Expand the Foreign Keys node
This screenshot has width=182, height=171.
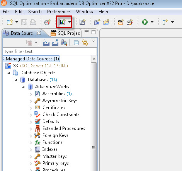click(31, 136)
